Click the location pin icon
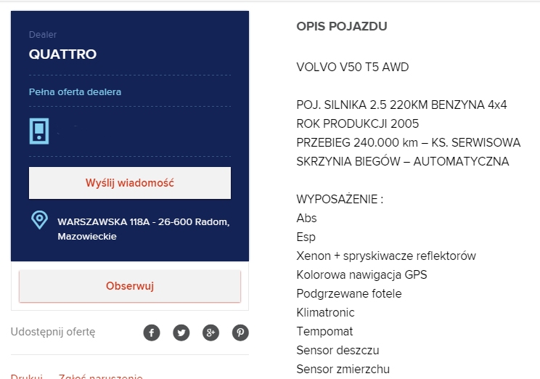 (x=40, y=220)
